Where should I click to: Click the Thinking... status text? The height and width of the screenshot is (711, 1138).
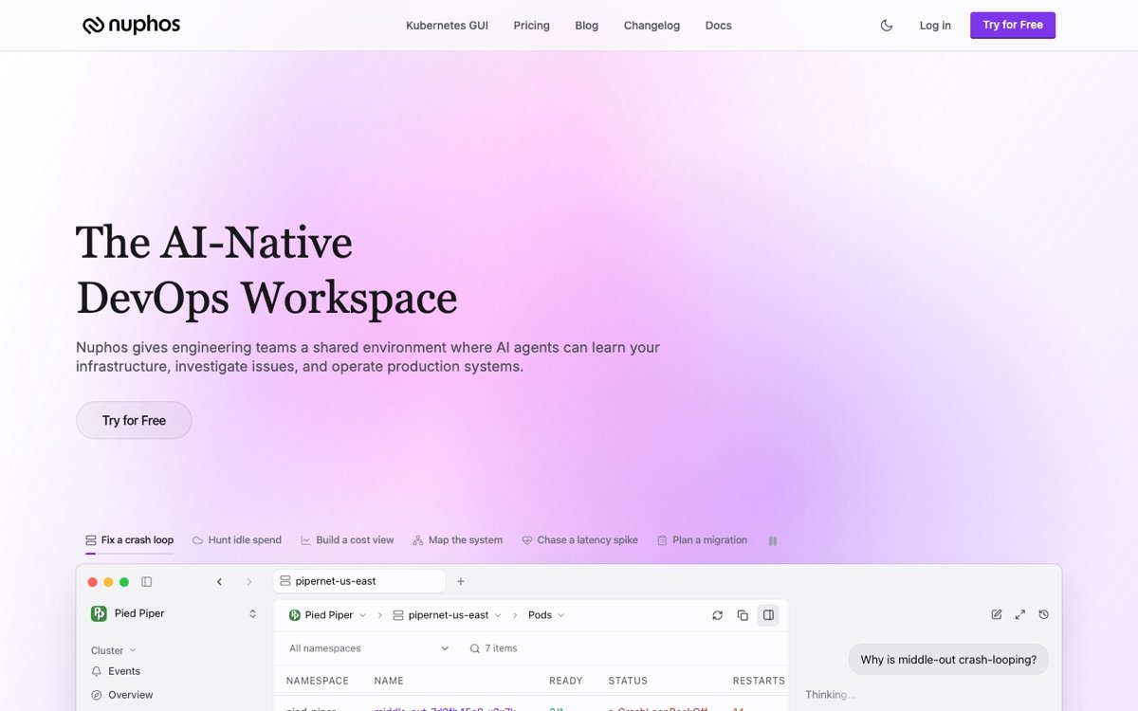830,695
